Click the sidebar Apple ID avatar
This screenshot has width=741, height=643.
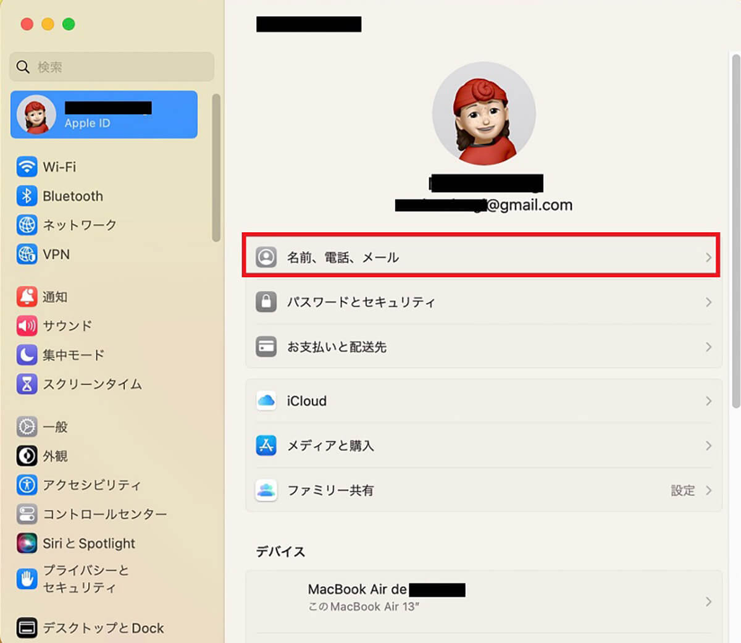tap(36, 114)
